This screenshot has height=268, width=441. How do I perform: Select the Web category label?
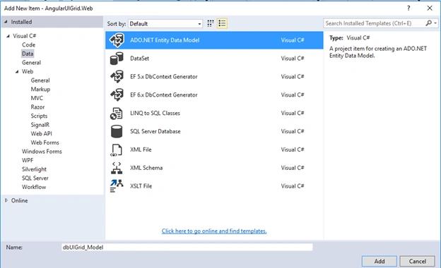(x=28, y=71)
